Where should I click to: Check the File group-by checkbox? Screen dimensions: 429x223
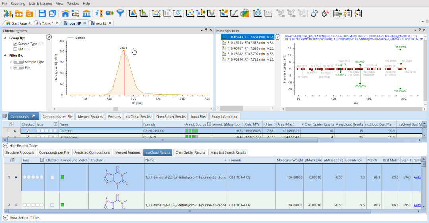15,49
